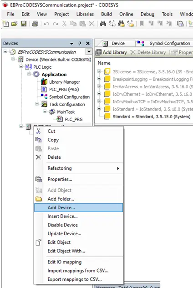Viewport: 193px width, 288px height.
Task: Click the Library Manager books icon in the tree
Action: tap(44, 82)
